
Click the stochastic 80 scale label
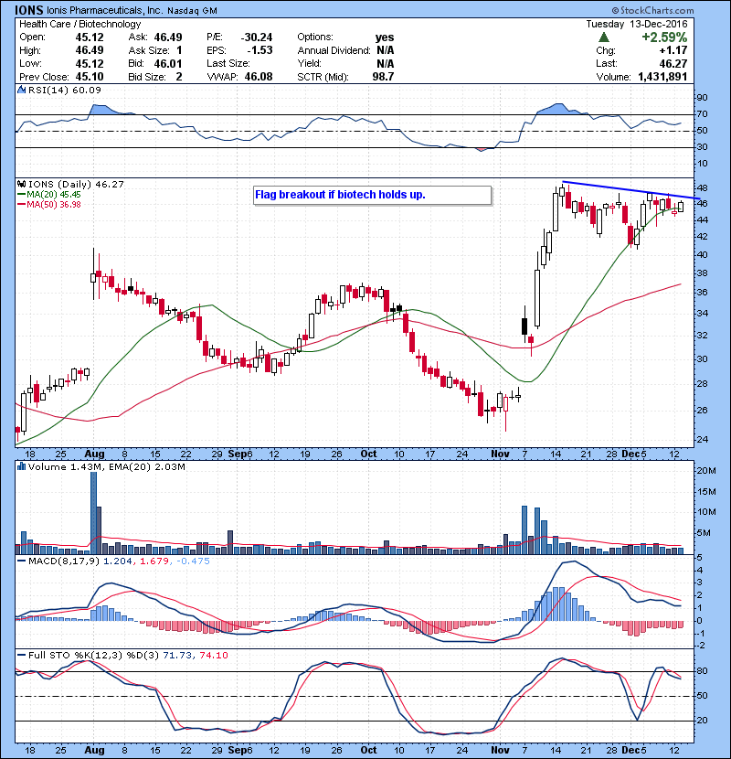702,671
